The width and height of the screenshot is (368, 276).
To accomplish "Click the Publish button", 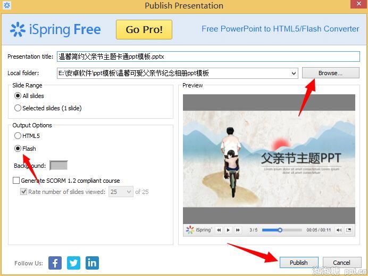I will tap(299, 262).
